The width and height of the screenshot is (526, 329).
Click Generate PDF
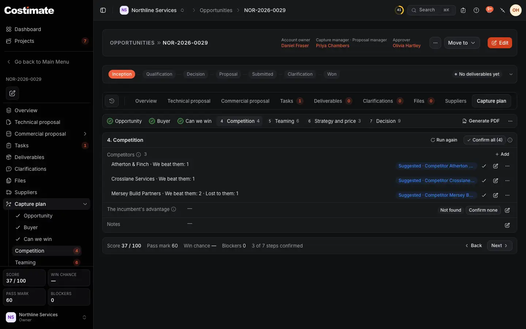pyautogui.click(x=481, y=121)
